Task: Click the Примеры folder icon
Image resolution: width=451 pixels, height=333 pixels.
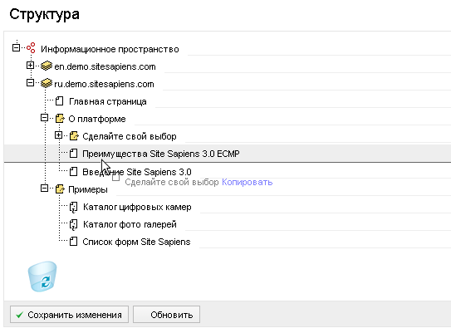Action: (x=60, y=189)
